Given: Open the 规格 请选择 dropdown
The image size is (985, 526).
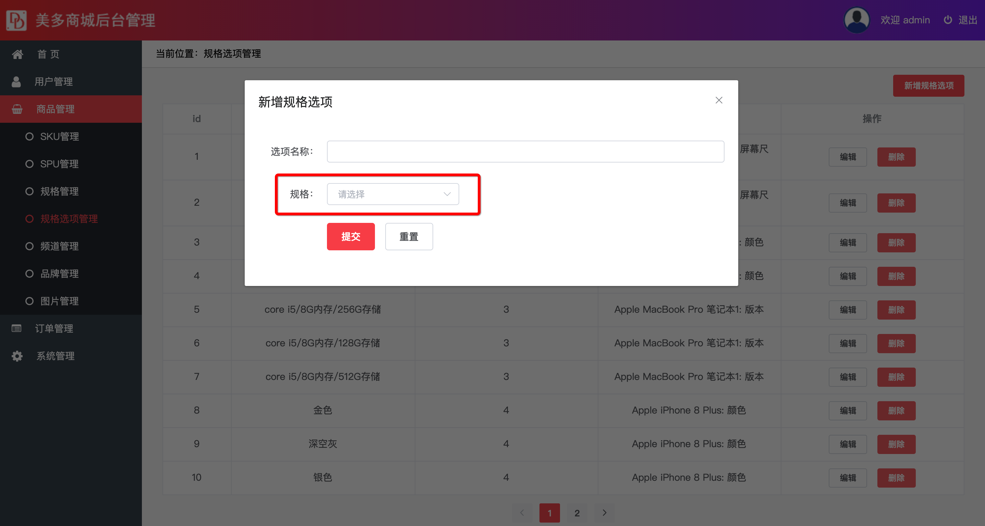Looking at the screenshot, I should [393, 194].
